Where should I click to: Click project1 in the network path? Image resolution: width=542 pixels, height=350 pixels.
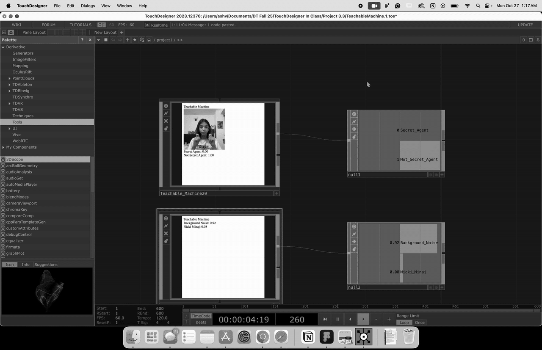(164, 40)
